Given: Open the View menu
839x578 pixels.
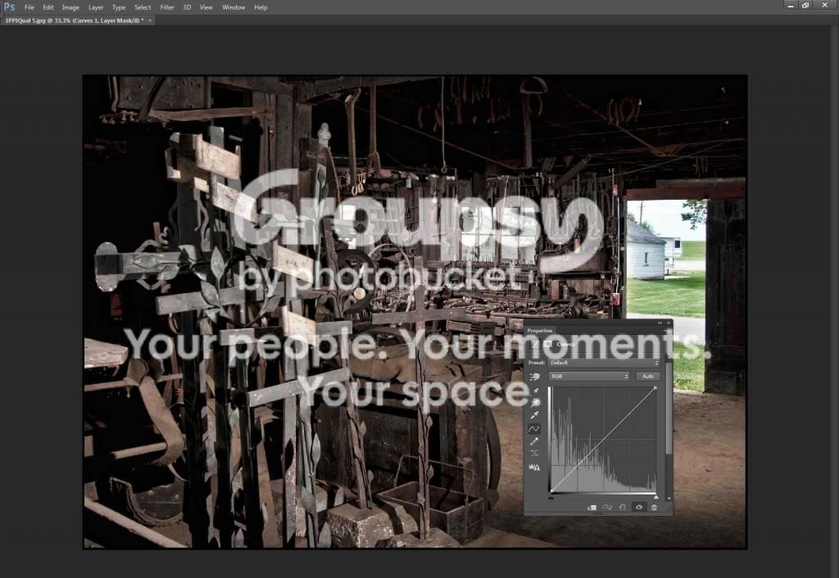Looking at the screenshot, I should point(206,7).
